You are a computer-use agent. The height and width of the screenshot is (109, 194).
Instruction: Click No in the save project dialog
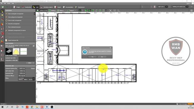click(102, 57)
